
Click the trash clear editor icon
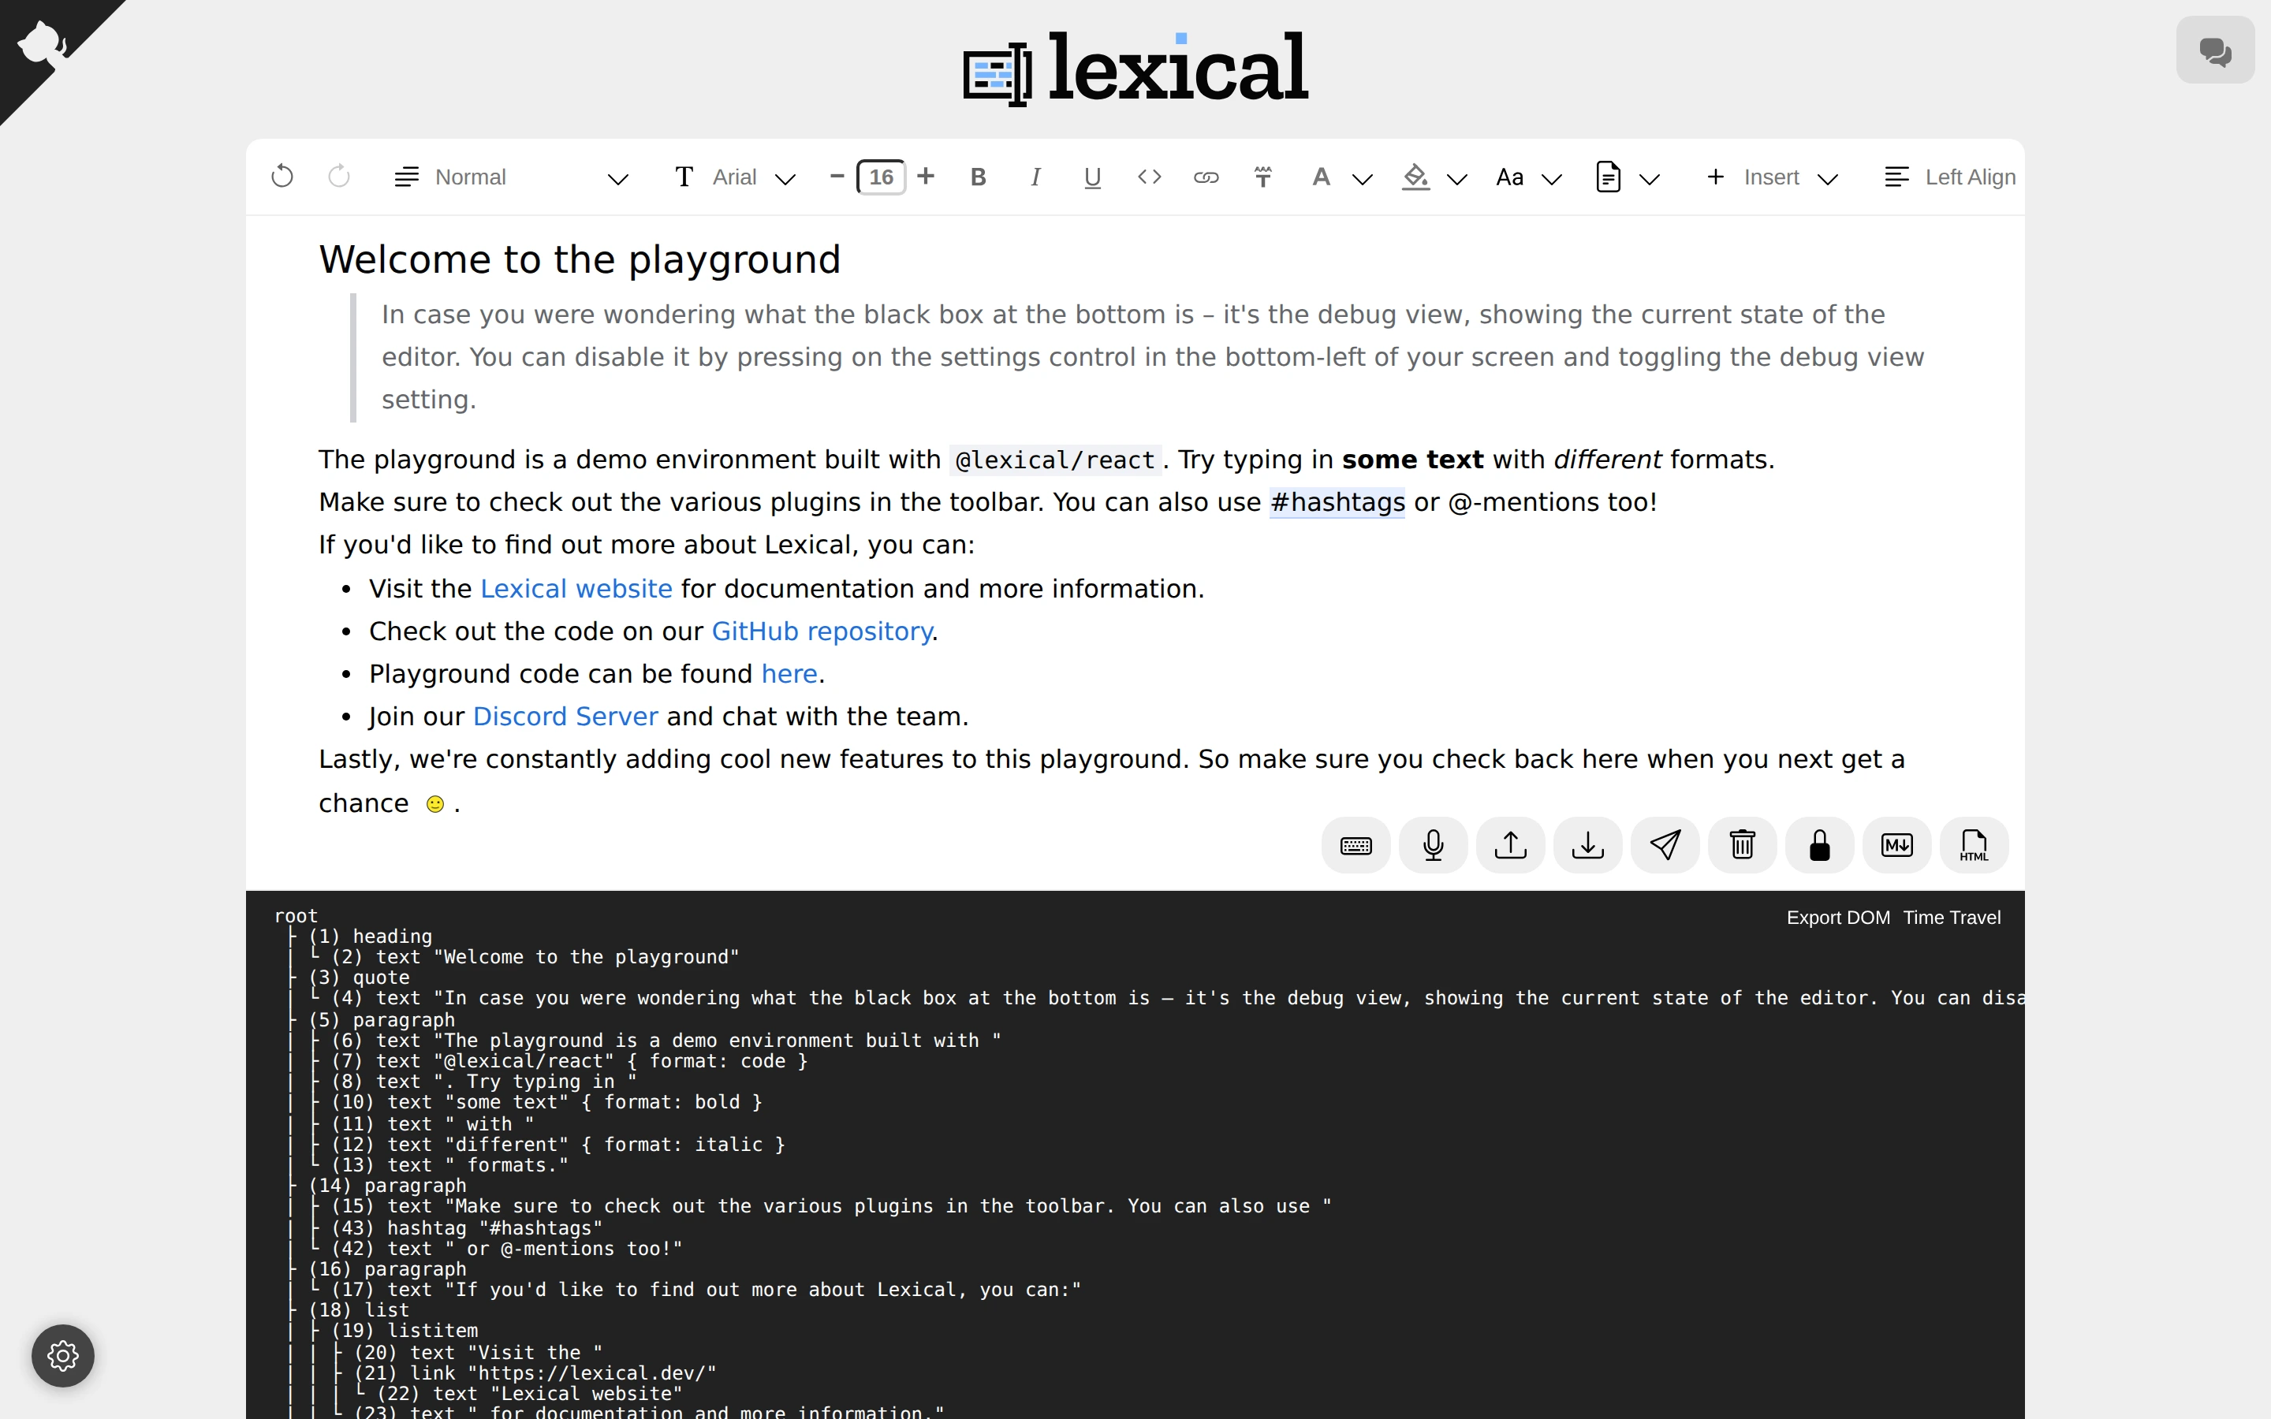[x=1743, y=846]
